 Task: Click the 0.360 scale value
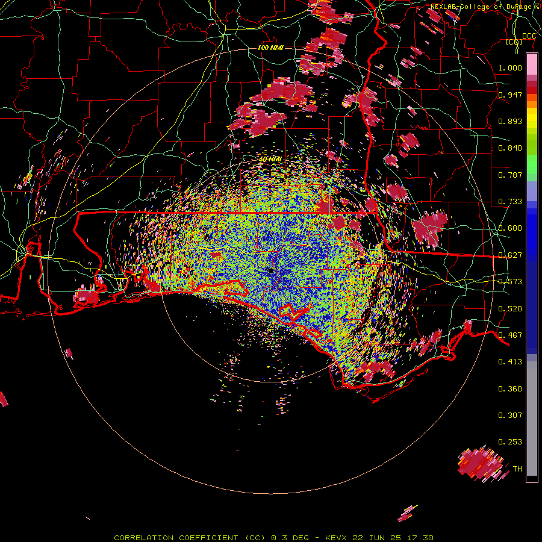tap(510, 389)
